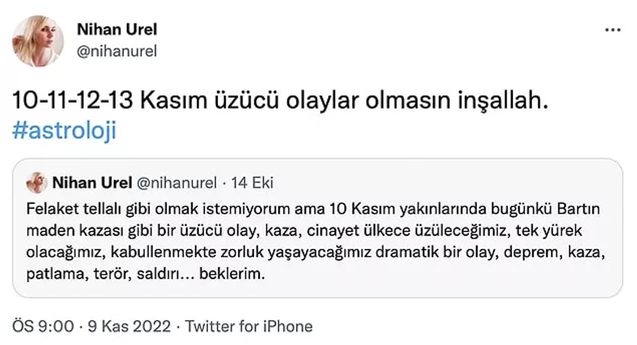Screen dimensions: 637x345
Task: Open the quoted tweet card
Action: (318, 228)
